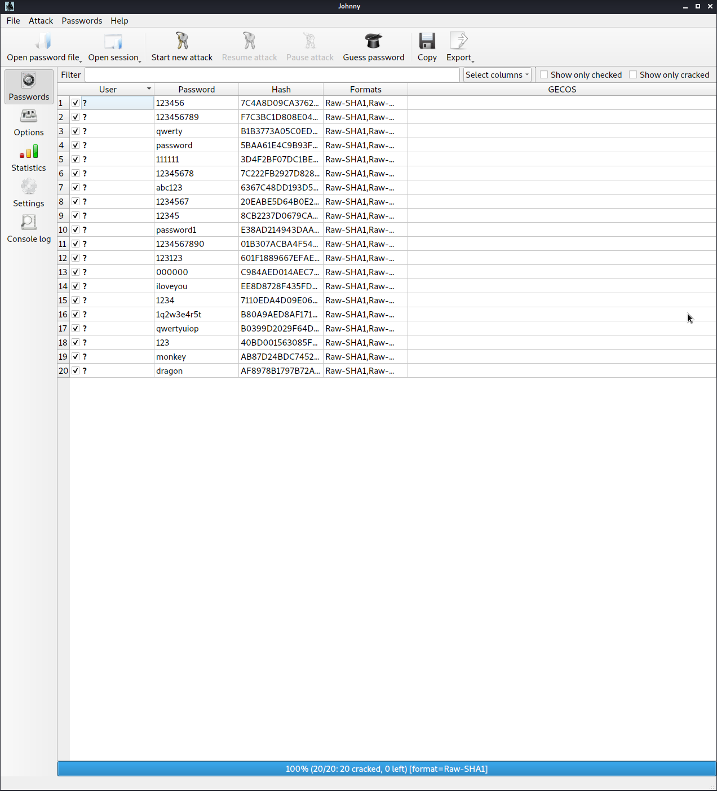Select the hash cell AB87D24BDC7452...
Screen dimensions: 717x791
(x=281, y=356)
